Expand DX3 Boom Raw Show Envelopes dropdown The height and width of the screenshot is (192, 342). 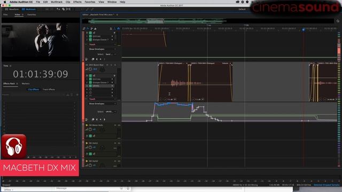102,104
